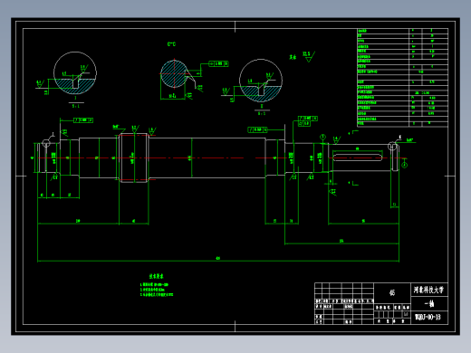Viewport: 471px width, 353px height.
Task: Select the long middle section of the shaft
Action: pos(207,157)
